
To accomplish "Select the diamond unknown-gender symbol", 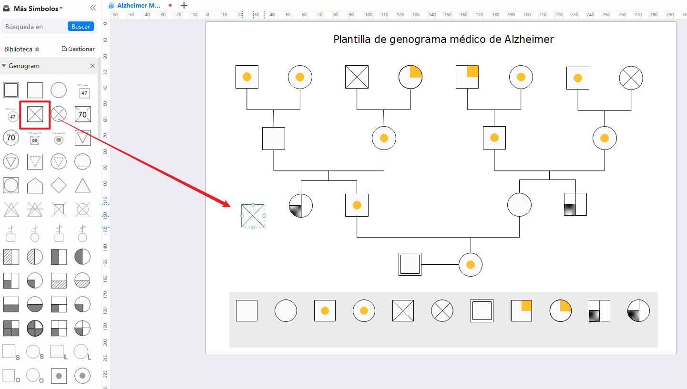I will pos(58,185).
